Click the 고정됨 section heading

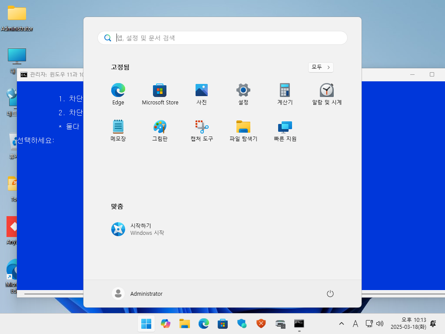[120, 67]
